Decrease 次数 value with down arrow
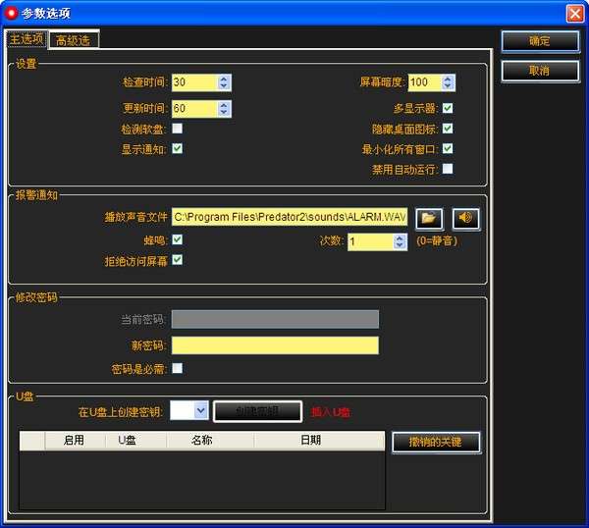 pos(400,245)
